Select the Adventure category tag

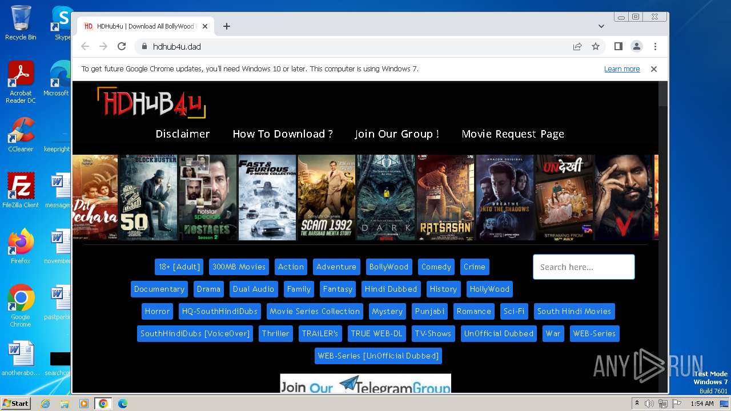(x=336, y=267)
